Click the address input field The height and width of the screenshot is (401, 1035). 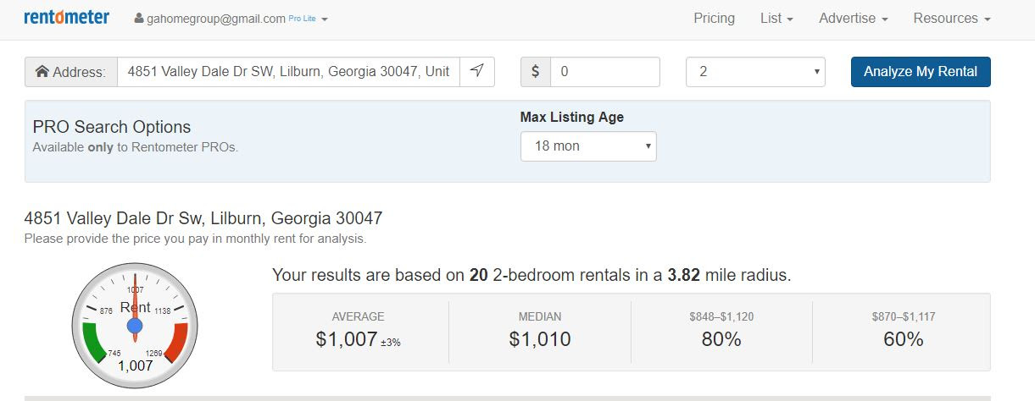point(288,72)
